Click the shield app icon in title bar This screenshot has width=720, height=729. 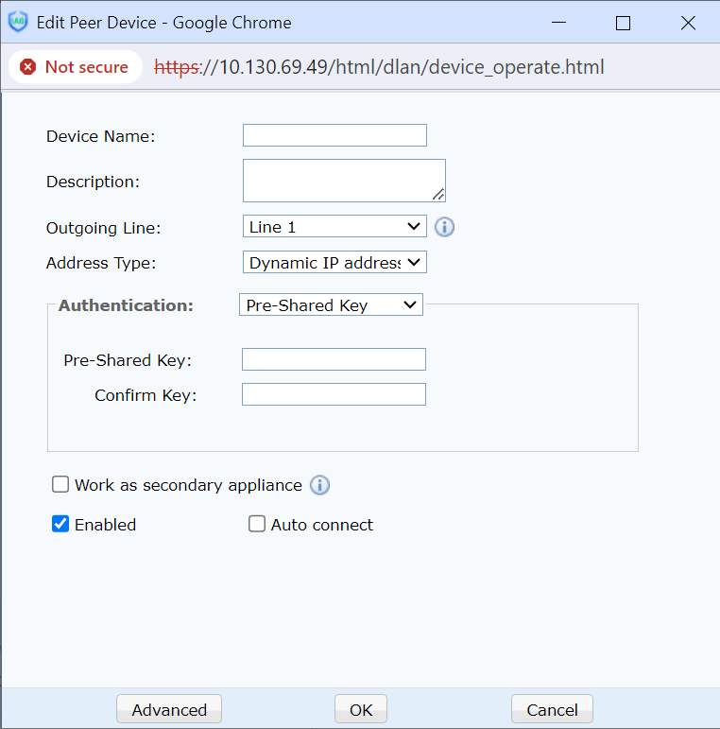(18, 23)
